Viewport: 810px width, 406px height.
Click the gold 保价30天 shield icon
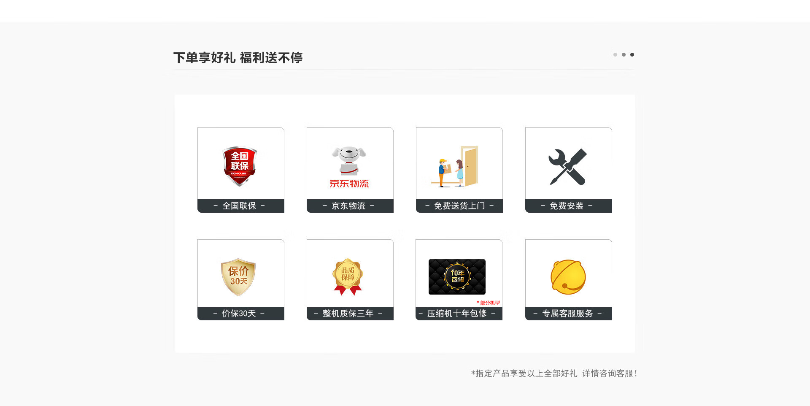pos(238,277)
